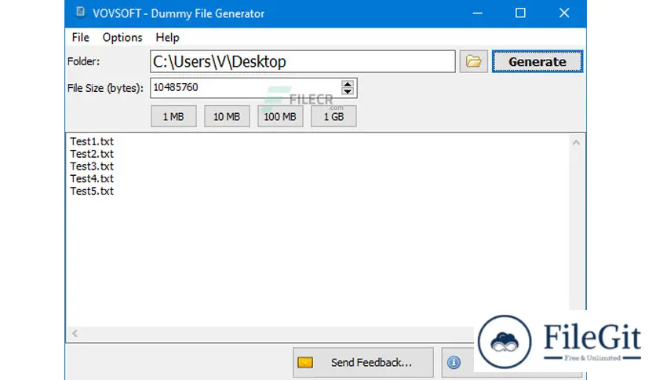The width and height of the screenshot is (656, 380).
Task: Select the 100 MB preset button
Action: (280, 116)
